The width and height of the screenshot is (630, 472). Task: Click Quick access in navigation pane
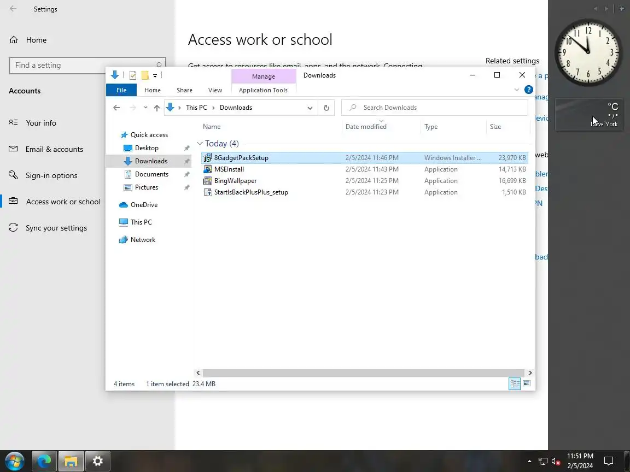coord(149,135)
